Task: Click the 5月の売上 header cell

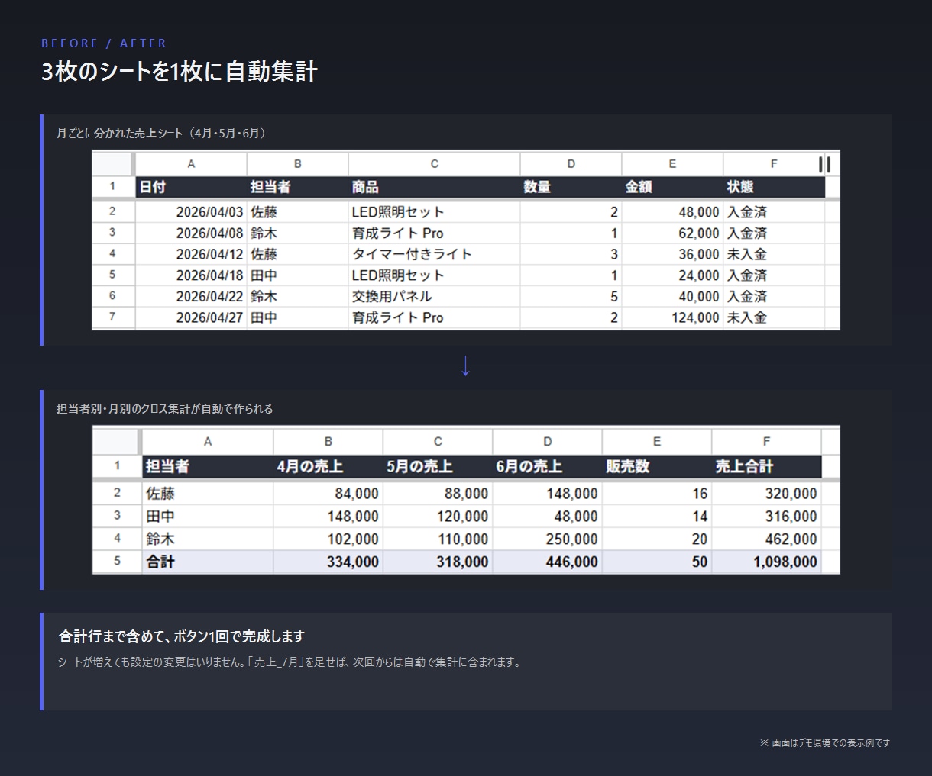Action: click(x=438, y=466)
